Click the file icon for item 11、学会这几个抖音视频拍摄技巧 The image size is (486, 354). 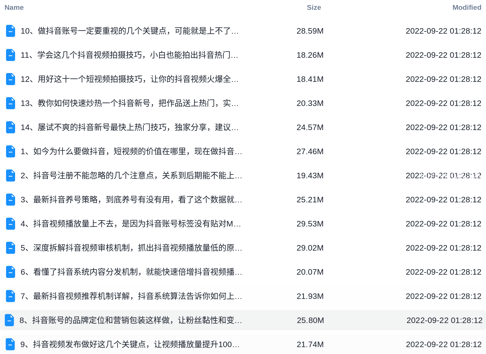tap(11, 55)
